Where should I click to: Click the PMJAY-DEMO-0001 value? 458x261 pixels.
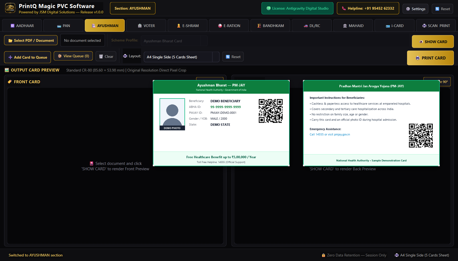(223, 113)
